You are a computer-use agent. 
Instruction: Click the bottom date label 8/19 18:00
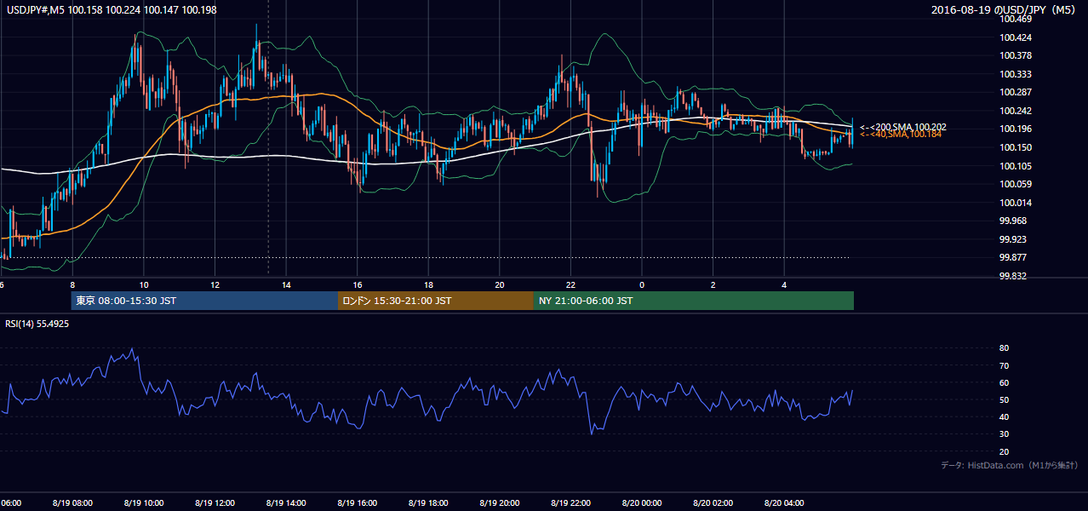pyautogui.click(x=428, y=502)
